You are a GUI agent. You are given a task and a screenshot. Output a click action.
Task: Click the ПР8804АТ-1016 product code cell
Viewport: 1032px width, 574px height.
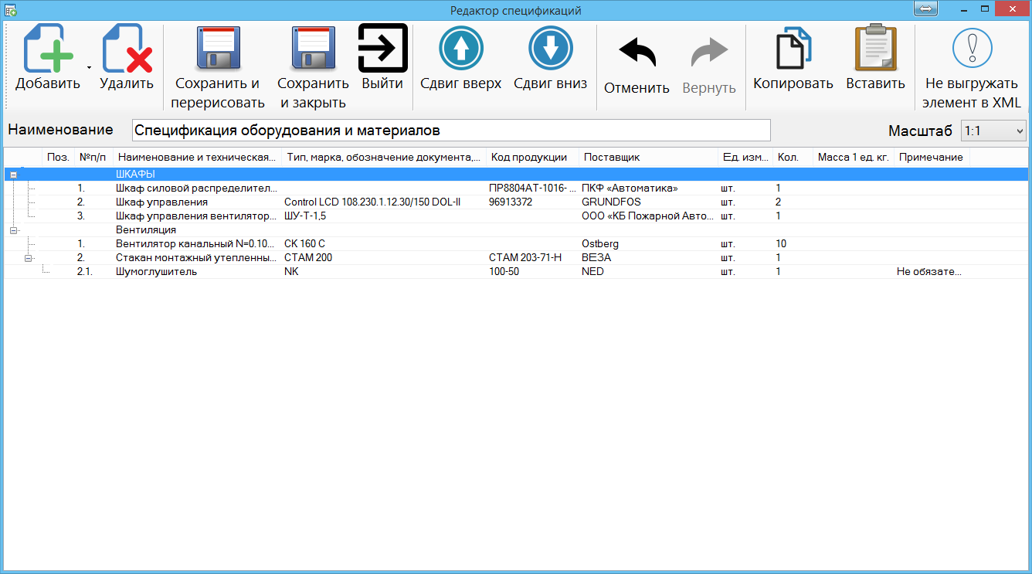point(532,189)
